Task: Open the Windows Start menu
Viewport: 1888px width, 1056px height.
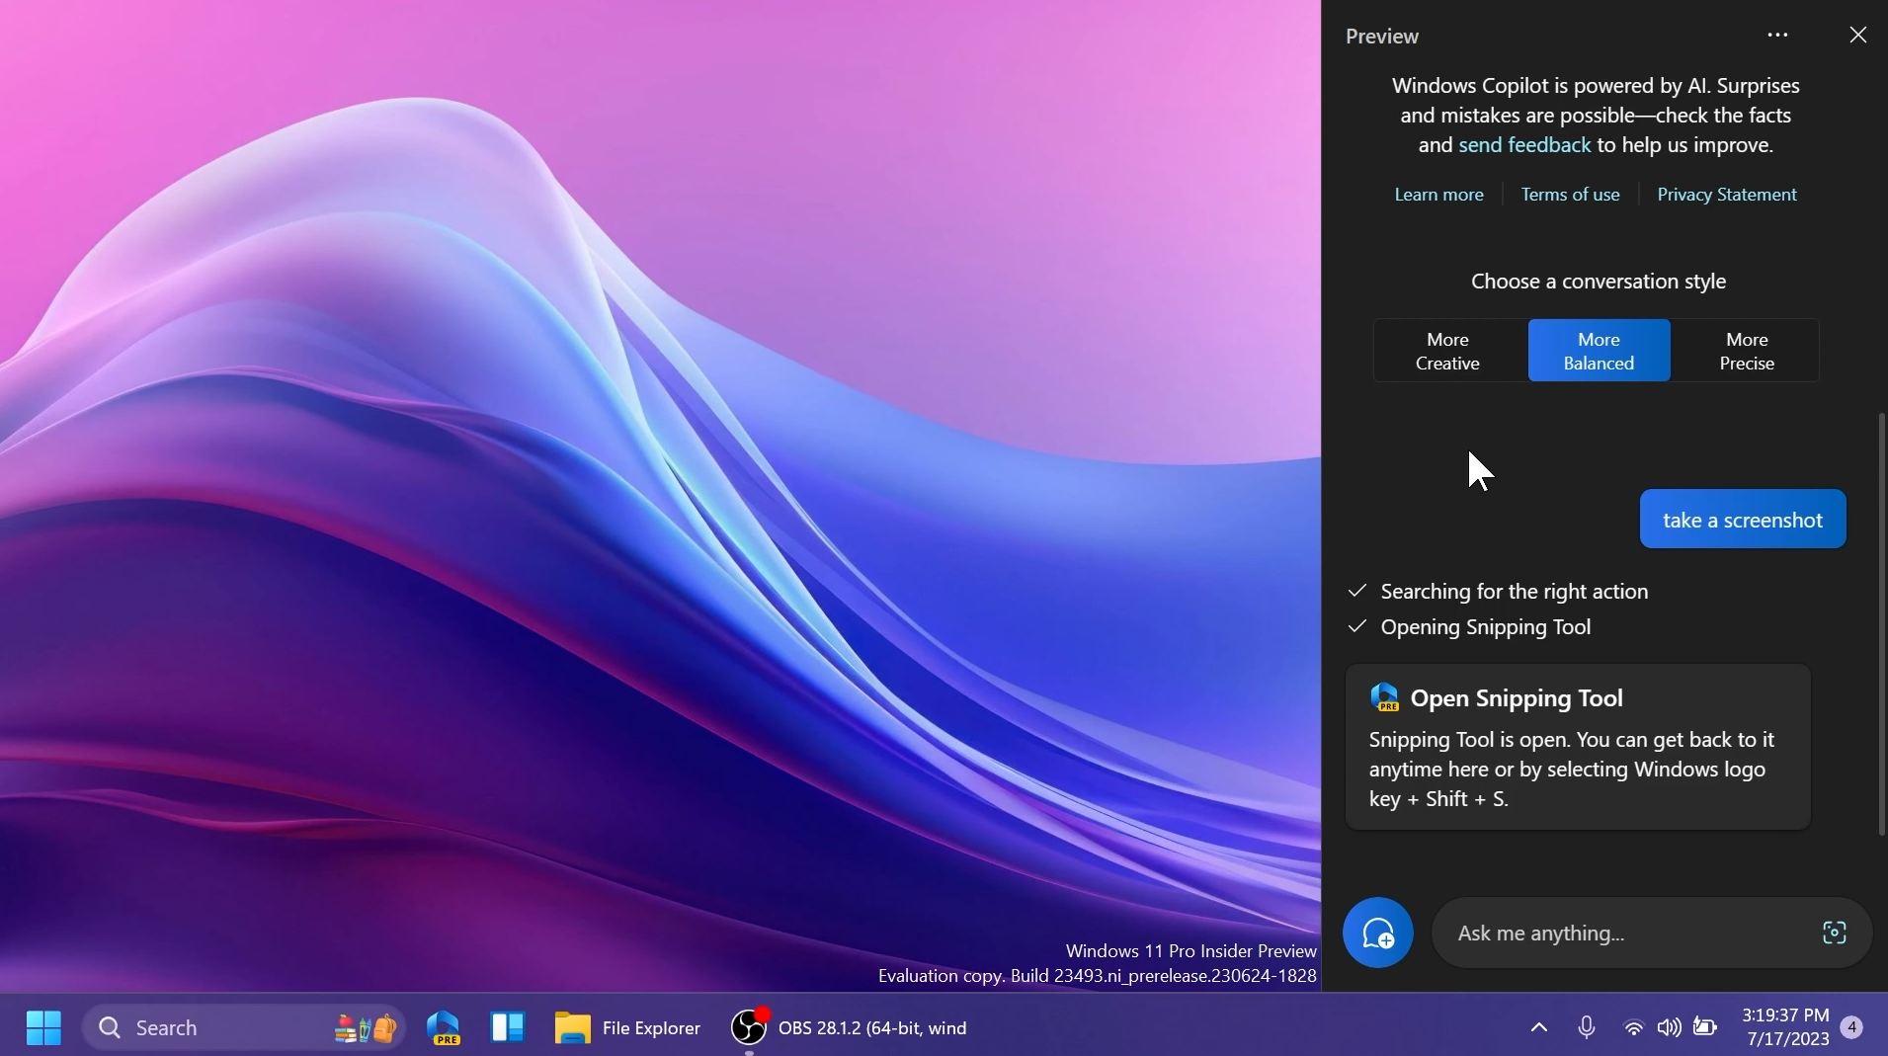Action: (43, 1027)
